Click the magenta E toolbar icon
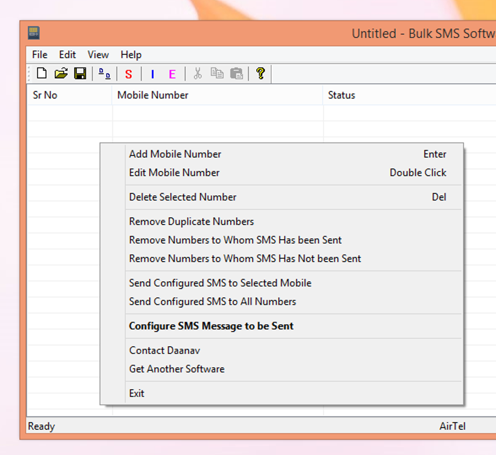 pos(172,74)
